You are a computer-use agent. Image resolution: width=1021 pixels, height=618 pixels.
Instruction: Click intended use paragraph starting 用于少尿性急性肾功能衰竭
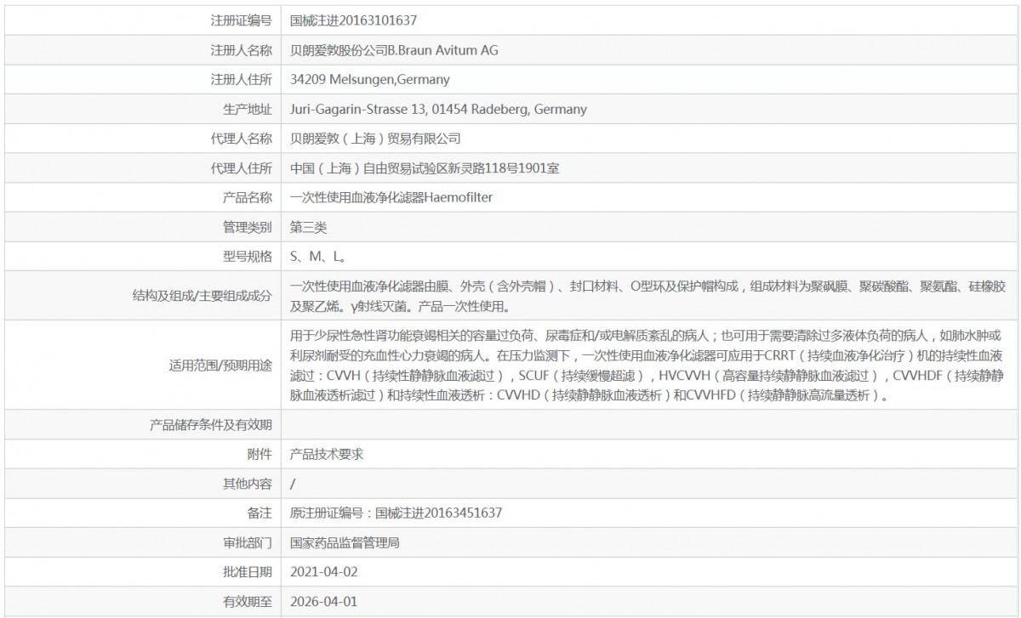(647, 366)
